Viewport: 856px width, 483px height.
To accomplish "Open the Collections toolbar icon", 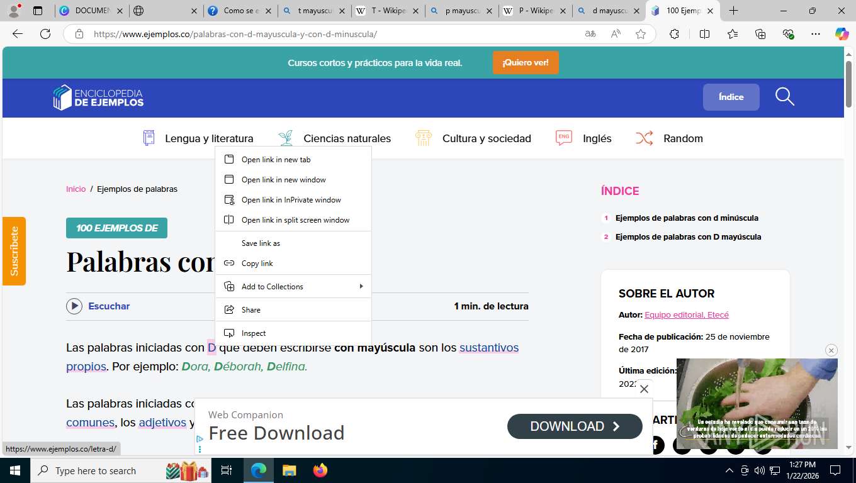I will point(760,34).
